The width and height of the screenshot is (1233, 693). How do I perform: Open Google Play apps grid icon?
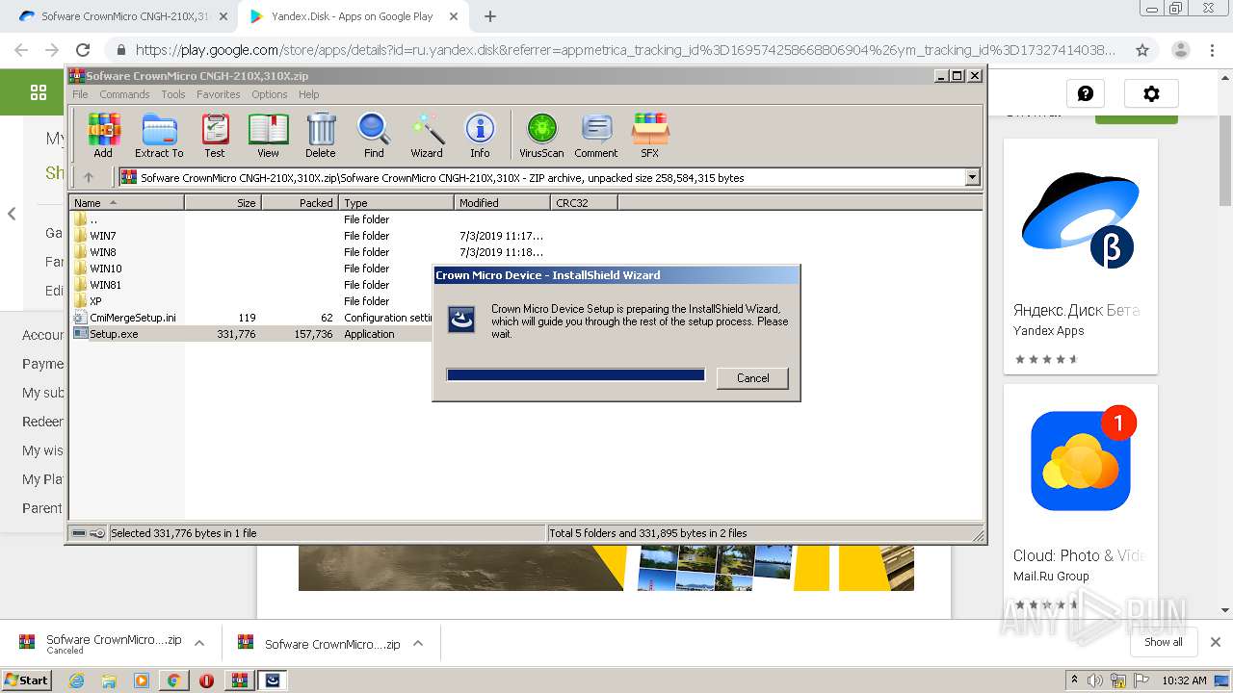coord(39,92)
